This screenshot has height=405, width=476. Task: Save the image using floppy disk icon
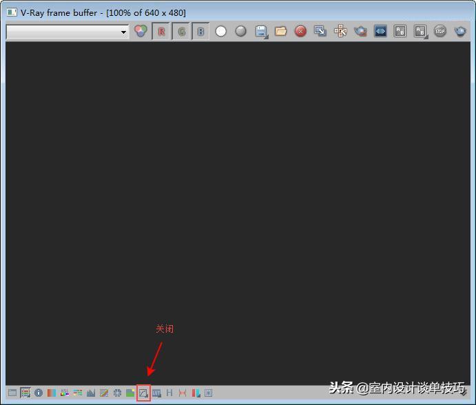[x=261, y=31]
